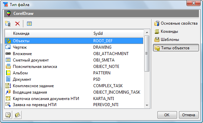Click the help question mark icon
This screenshot has width=203, height=123.
coord(8,115)
